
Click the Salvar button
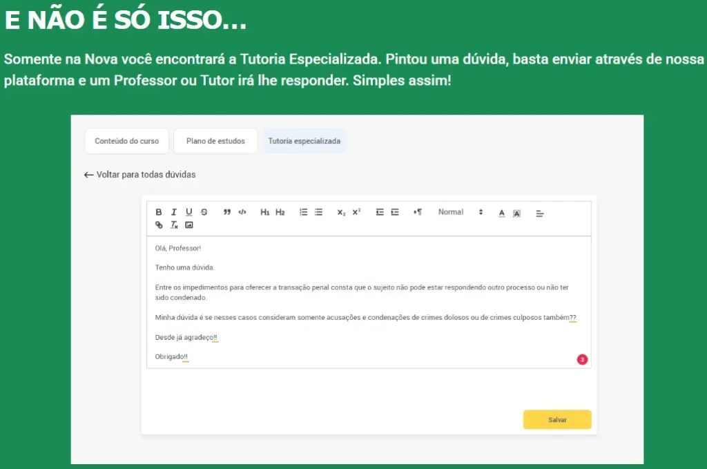click(557, 419)
